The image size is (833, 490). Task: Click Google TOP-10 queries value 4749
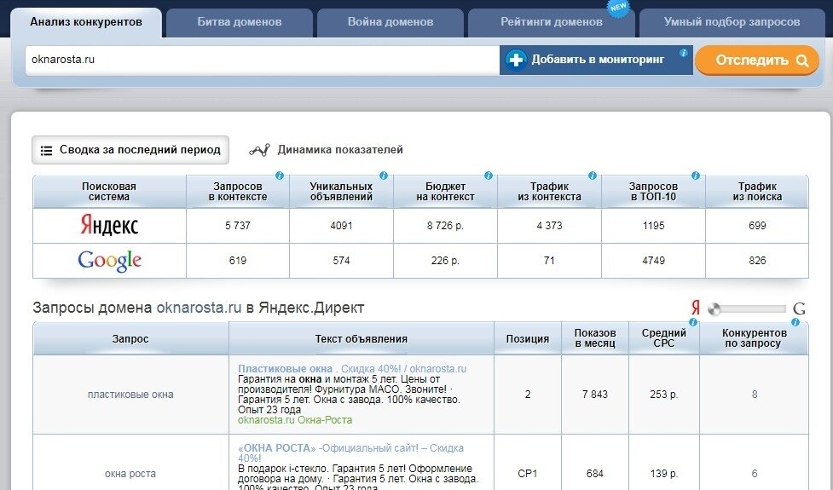coord(653,261)
